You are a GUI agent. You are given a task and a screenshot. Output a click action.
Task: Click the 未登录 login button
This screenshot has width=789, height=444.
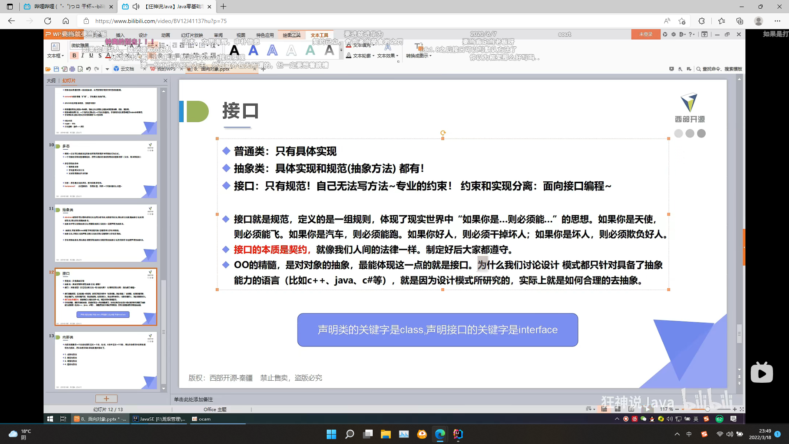point(646,35)
